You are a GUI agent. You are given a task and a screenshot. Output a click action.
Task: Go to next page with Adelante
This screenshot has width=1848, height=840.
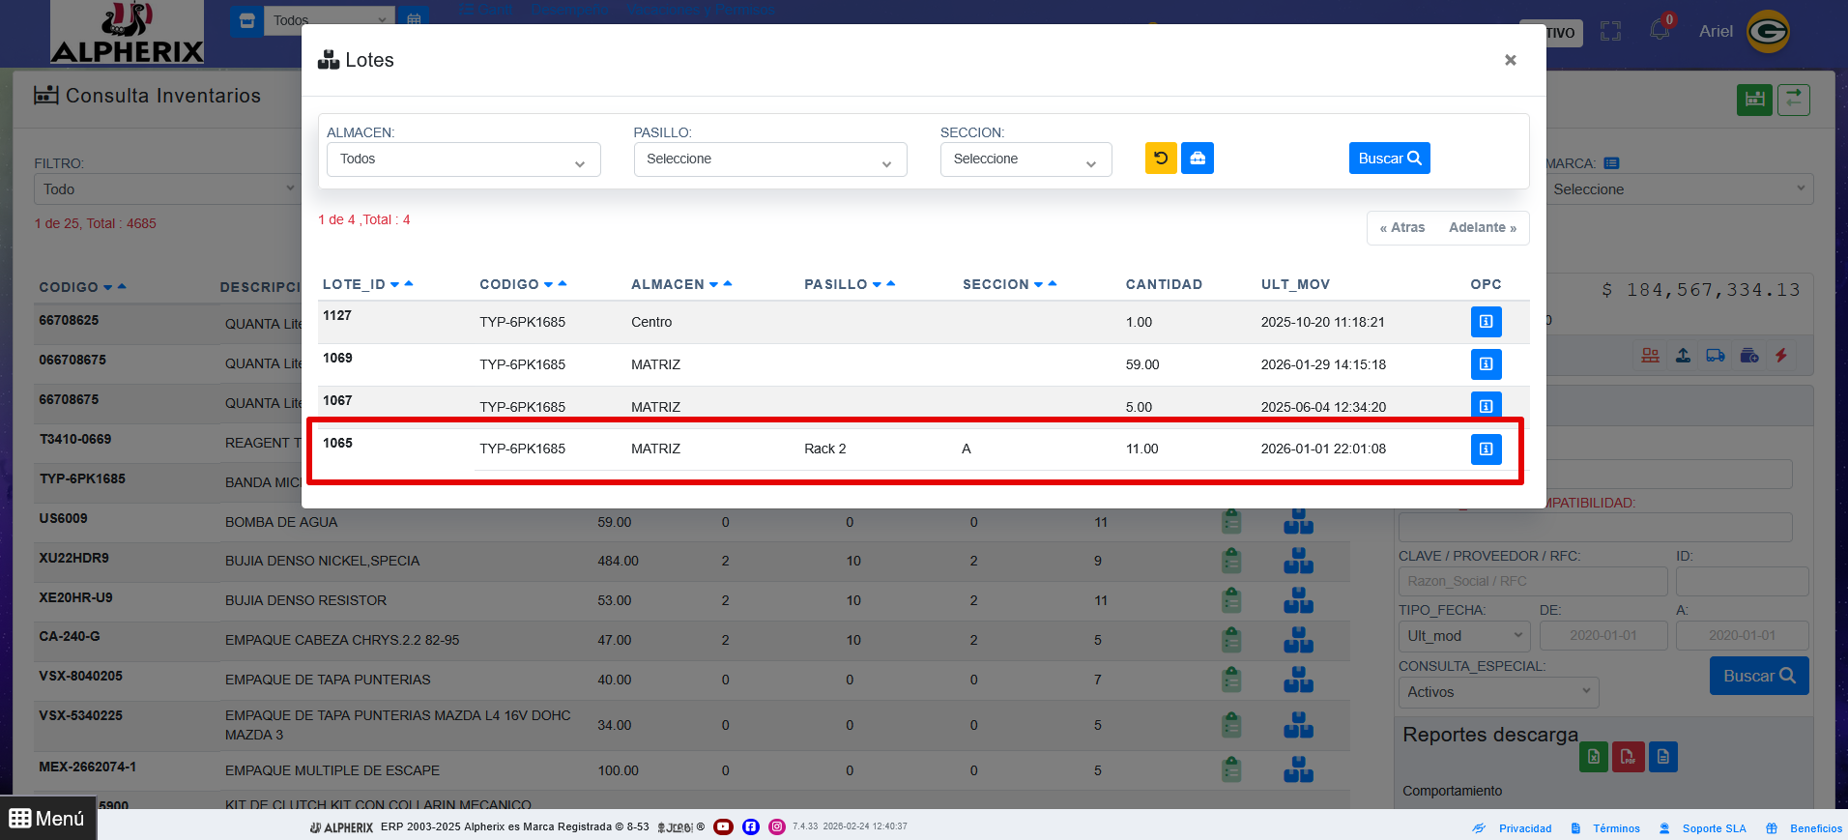pos(1482,227)
